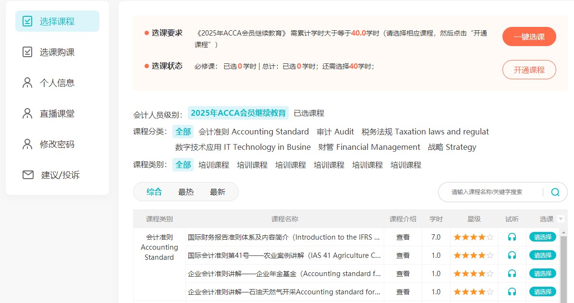Viewport: 574px width, 303px height.
Task: Click the 星级 column header
Action: pyautogui.click(x=474, y=219)
